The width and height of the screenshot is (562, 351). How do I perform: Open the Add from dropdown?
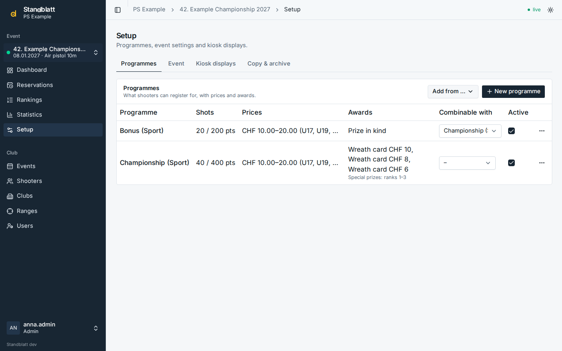coord(453,92)
